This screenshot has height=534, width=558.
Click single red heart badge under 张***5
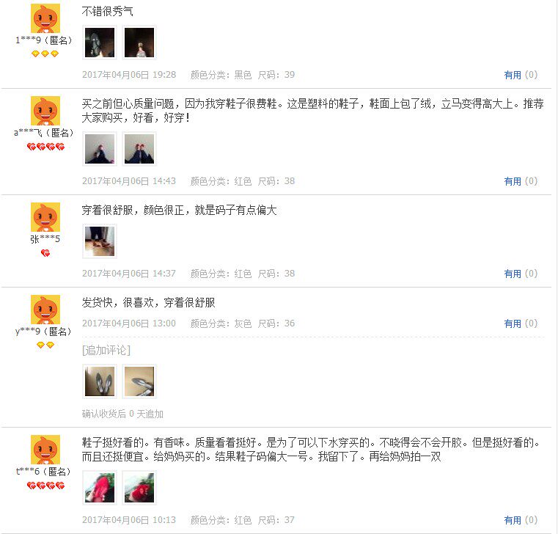pyautogui.click(x=45, y=253)
